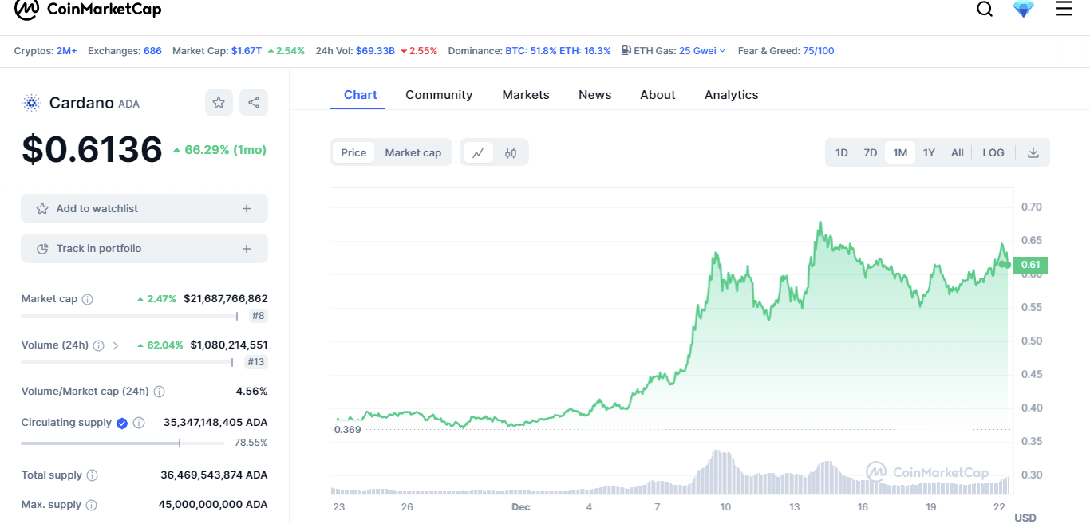Set chart range to All

tap(958, 152)
